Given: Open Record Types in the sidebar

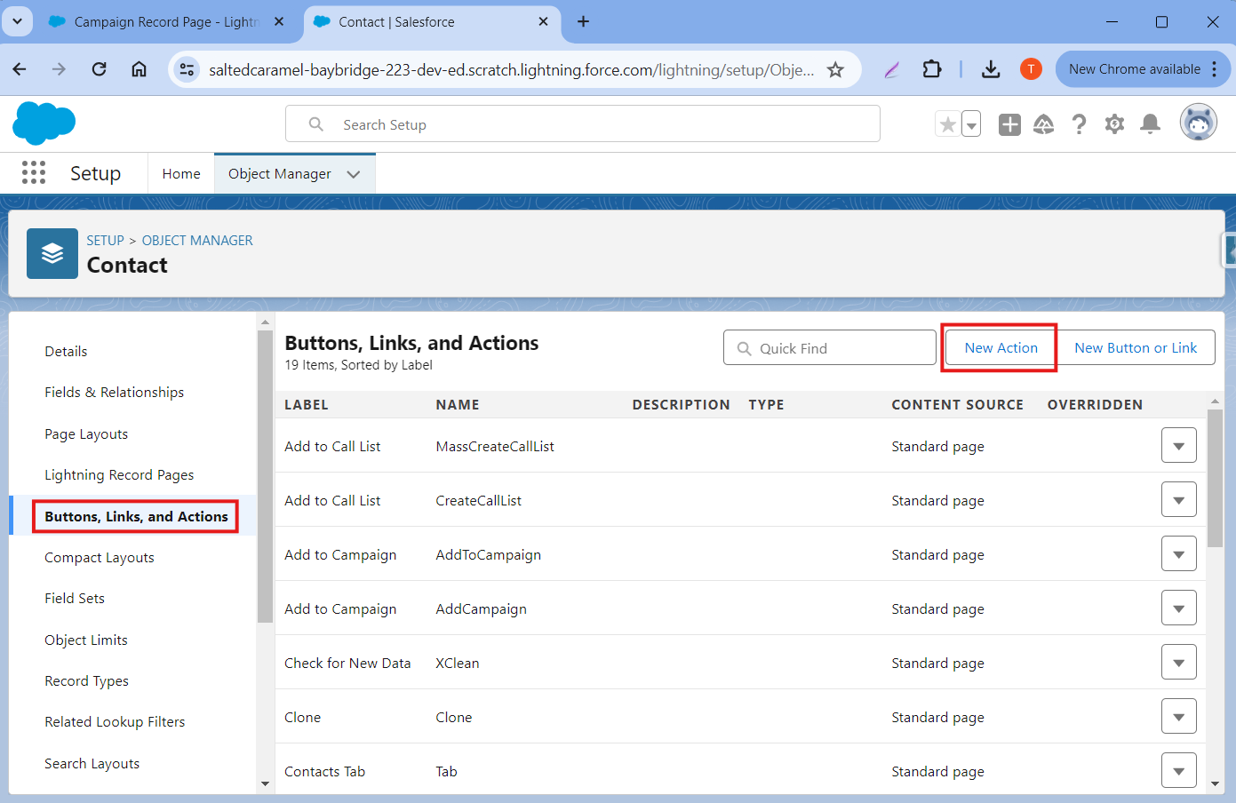Looking at the screenshot, I should point(87,681).
